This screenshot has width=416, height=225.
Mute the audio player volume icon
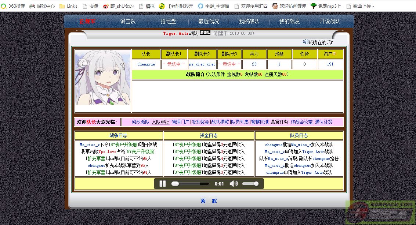point(234,184)
